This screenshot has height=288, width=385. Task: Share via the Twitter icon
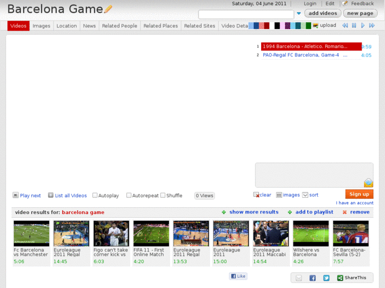pos(326,278)
